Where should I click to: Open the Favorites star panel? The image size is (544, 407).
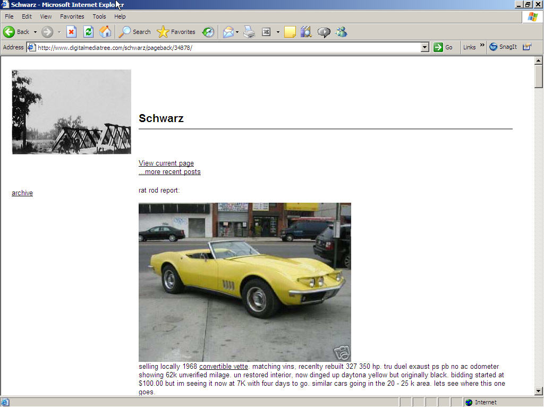coord(176,32)
